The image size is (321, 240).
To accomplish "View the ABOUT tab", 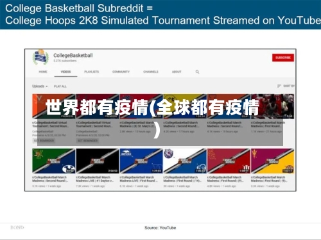I will 177,72.
